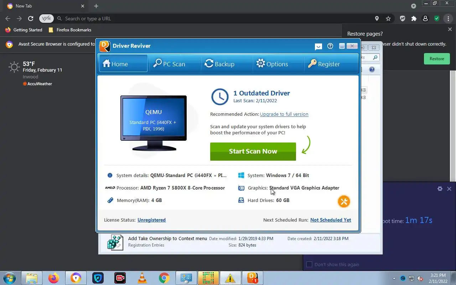Follow the Upgrade to full version link

click(284, 114)
